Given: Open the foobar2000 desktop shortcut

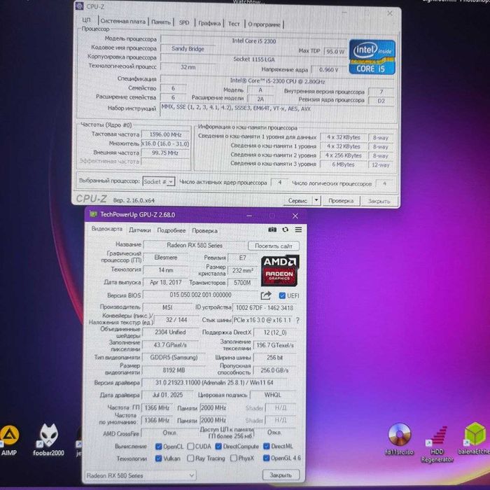Looking at the screenshot, I should [x=48, y=440].
